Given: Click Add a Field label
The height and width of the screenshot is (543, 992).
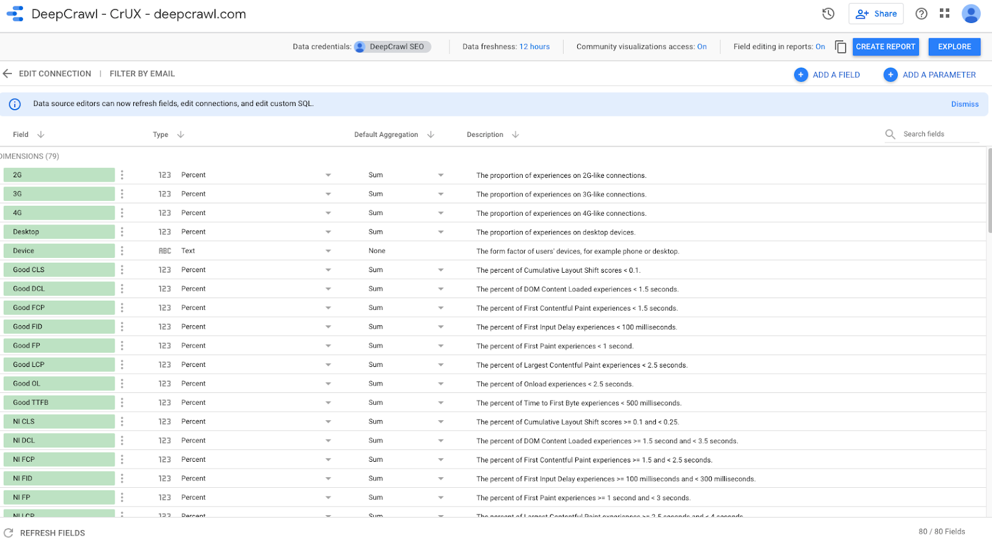Looking at the screenshot, I should (x=836, y=74).
